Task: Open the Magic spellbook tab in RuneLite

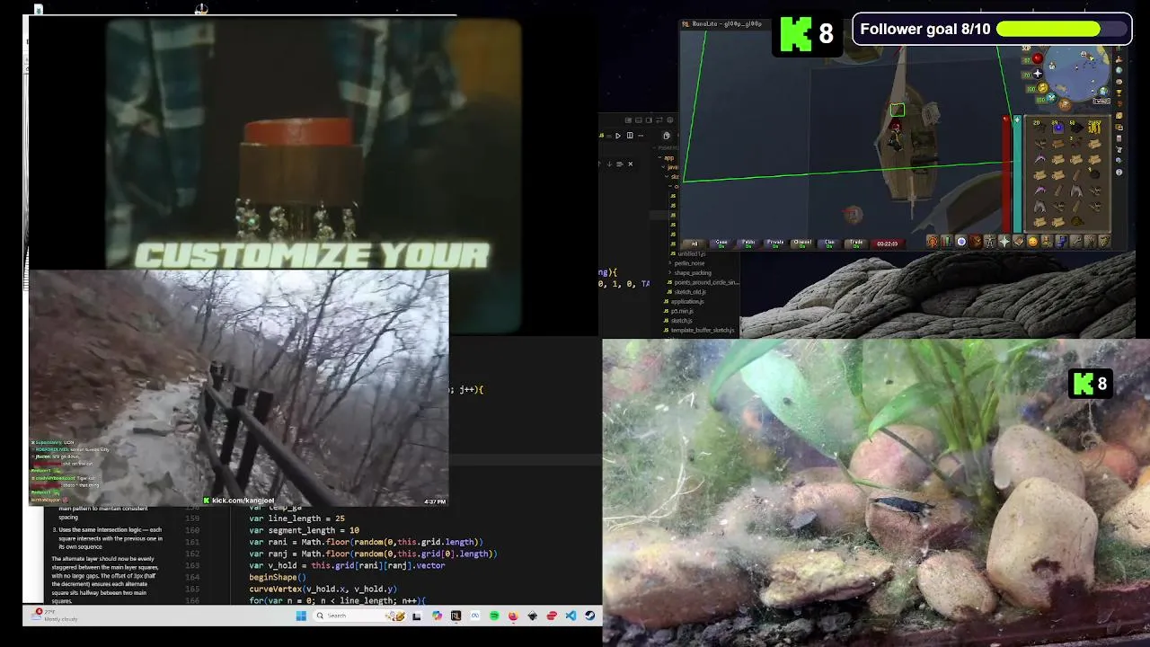Action: (1018, 241)
